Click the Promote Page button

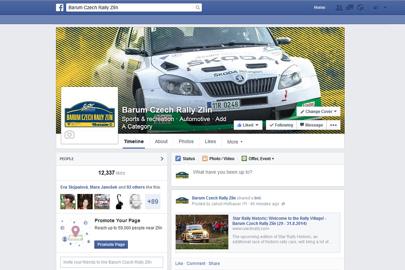click(111, 244)
